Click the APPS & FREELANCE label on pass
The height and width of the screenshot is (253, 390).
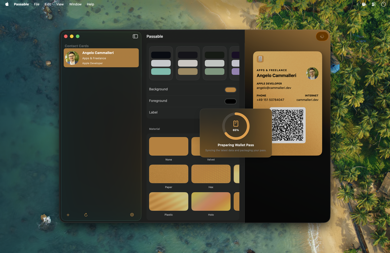tap(272, 70)
